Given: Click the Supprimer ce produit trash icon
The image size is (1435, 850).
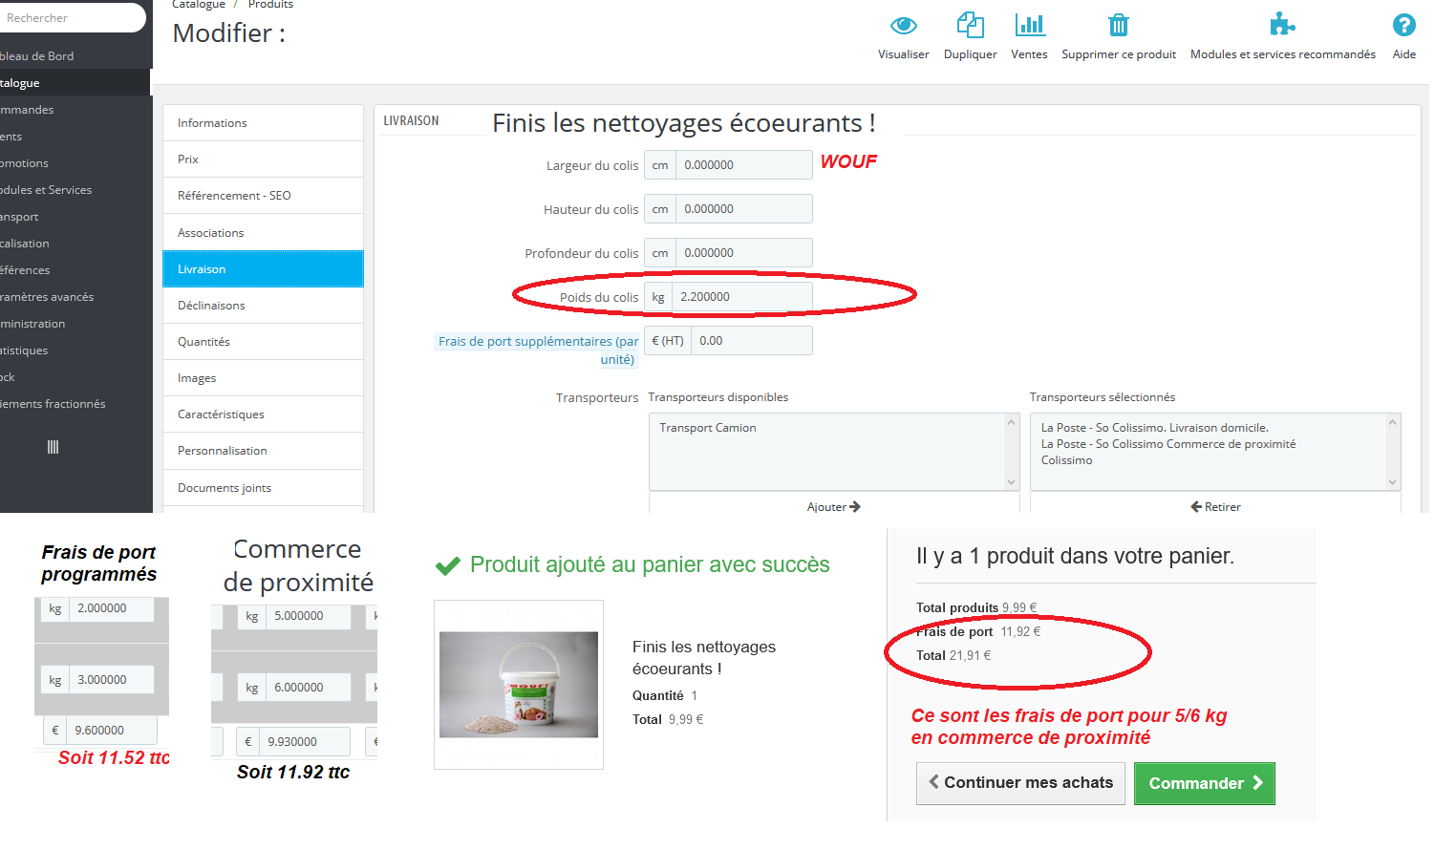Looking at the screenshot, I should pyautogui.click(x=1119, y=25).
